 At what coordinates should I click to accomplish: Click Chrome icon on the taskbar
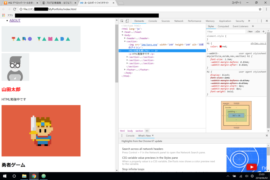(34, 176)
